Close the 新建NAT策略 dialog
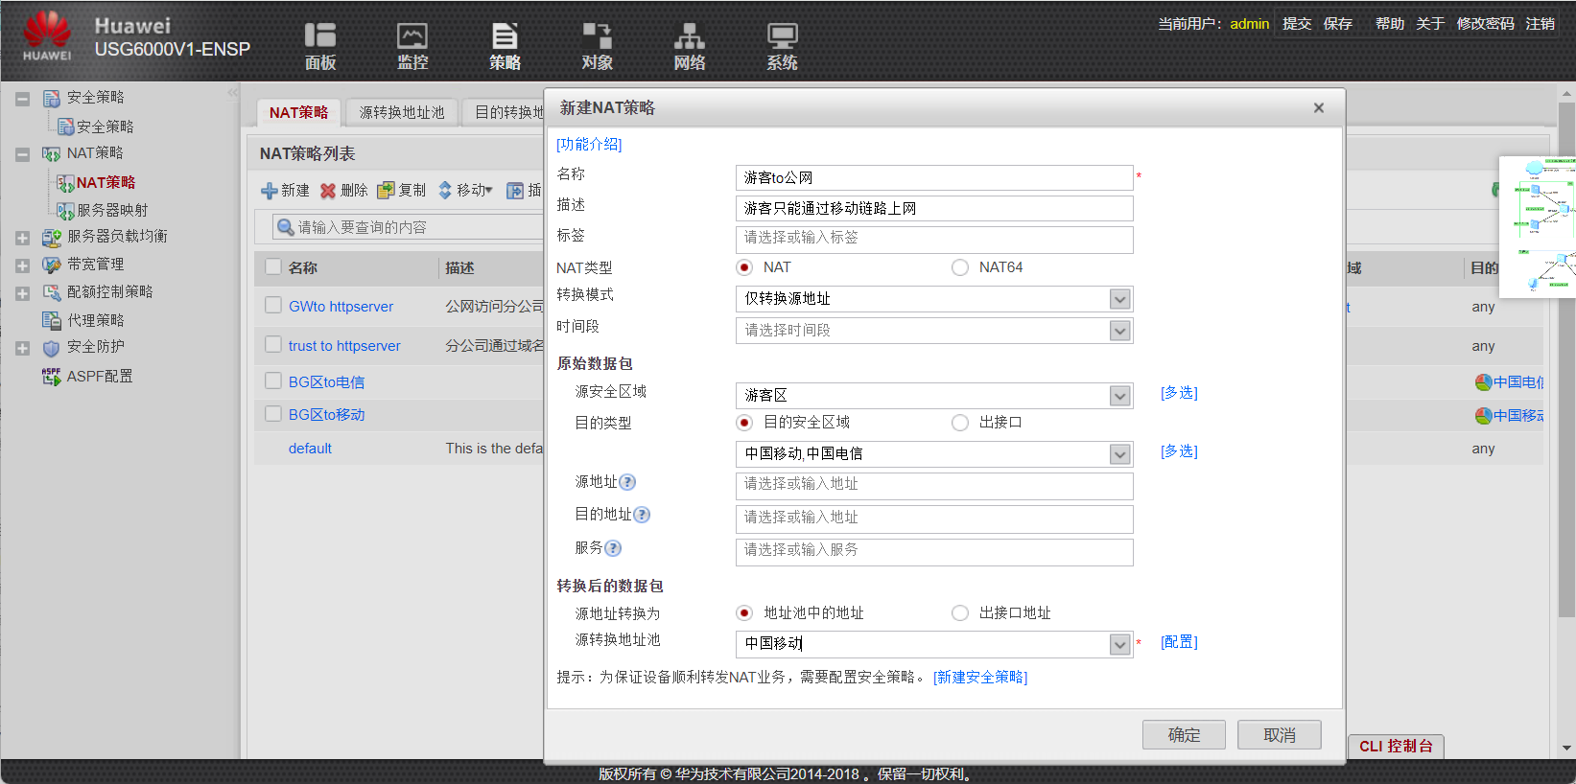Screen dimensions: 1576x784 click(x=1319, y=107)
